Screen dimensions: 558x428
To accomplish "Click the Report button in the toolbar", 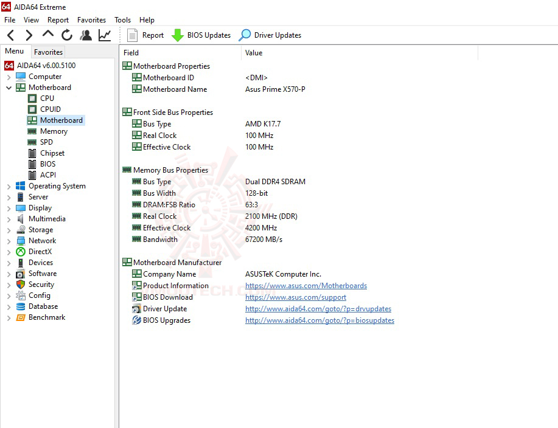I will coord(145,35).
